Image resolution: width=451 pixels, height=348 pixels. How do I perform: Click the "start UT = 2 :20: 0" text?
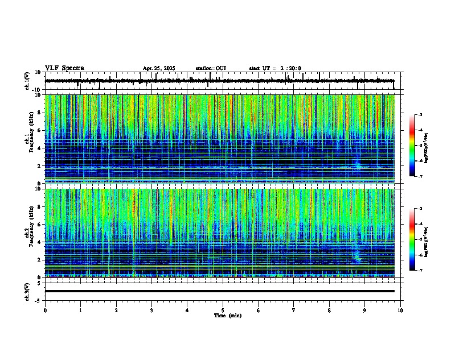(275, 68)
